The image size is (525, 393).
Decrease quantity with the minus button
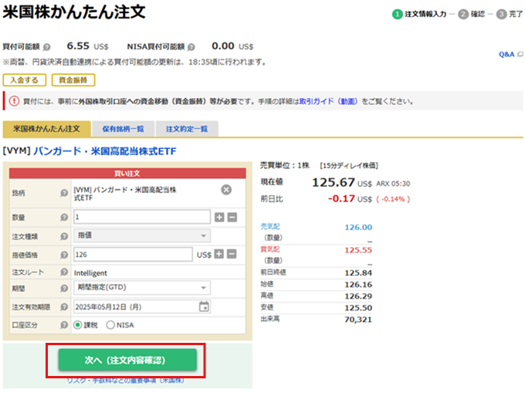coord(232,217)
